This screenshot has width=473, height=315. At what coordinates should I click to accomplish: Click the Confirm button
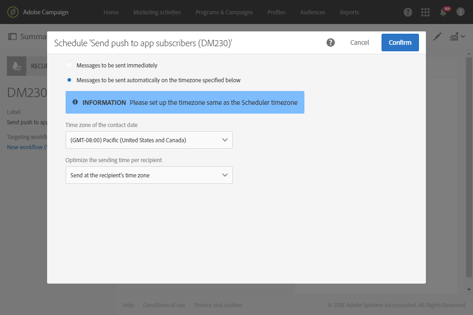pos(400,42)
